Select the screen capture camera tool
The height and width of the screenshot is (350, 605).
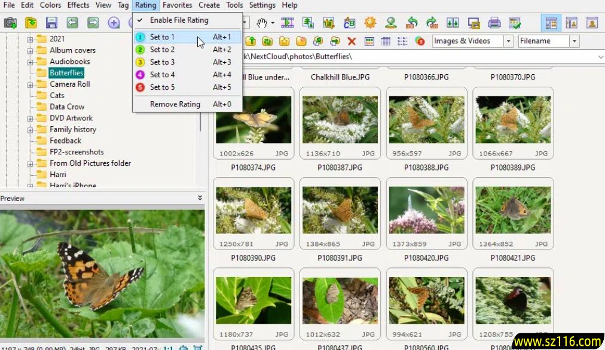click(10, 24)
